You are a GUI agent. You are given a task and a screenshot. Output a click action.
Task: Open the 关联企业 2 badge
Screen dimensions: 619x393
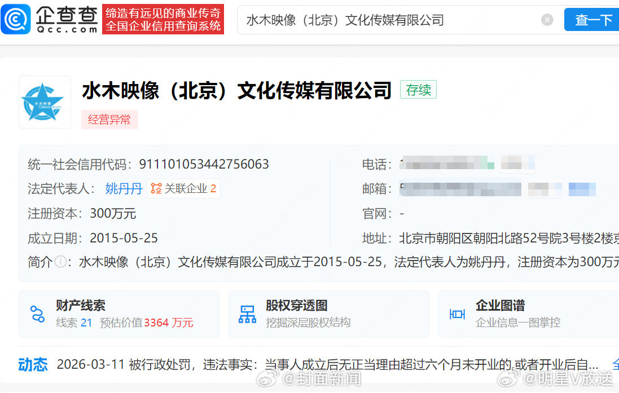(x=183, y=189)
